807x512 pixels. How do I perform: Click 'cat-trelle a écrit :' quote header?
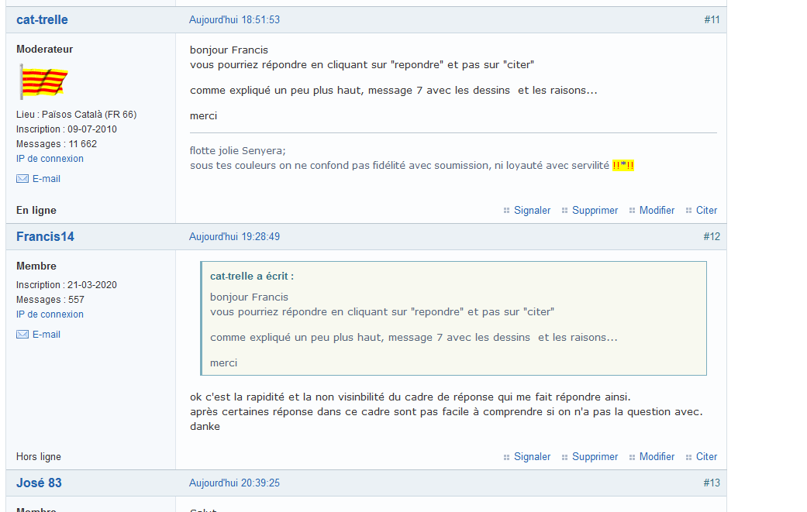252,276
